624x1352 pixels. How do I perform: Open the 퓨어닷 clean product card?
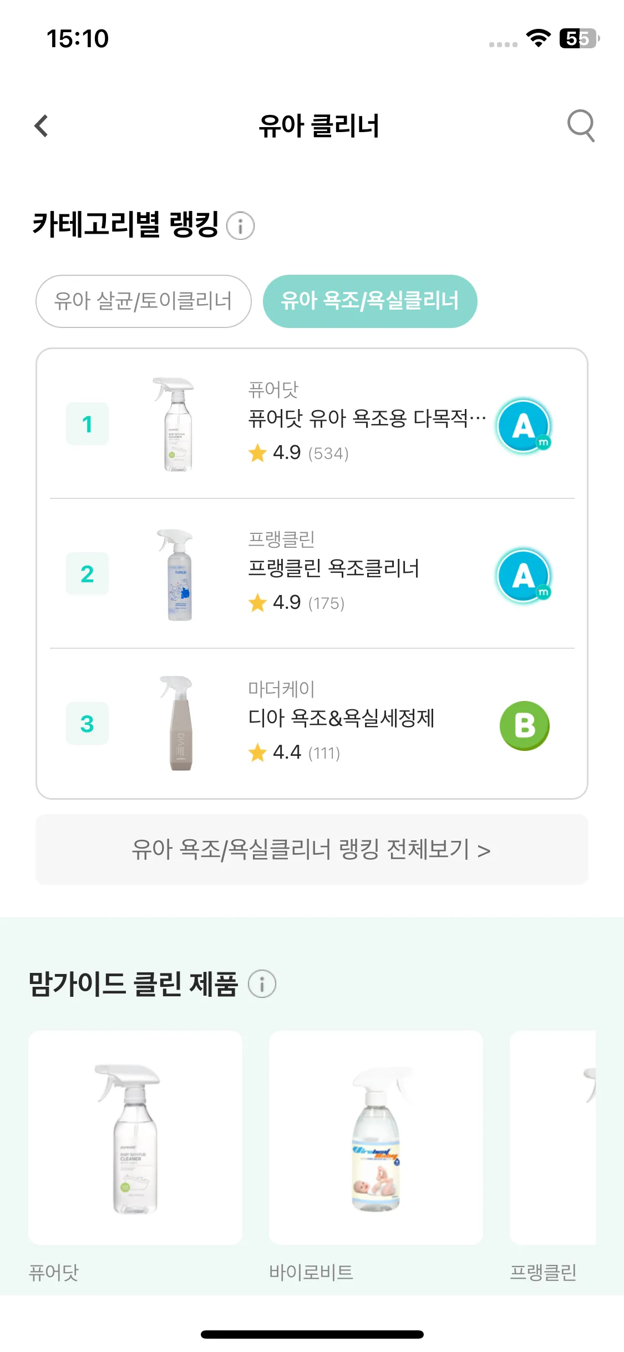[x=135, y=1157]
